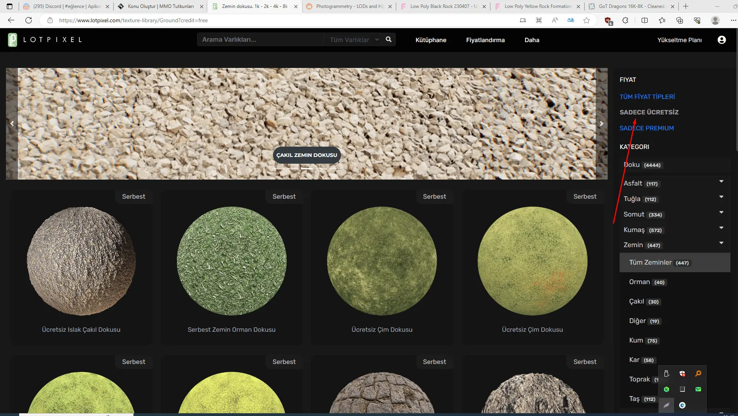The height and width of the screenshot is (416, 738).
Task: Select TÜM FİYAT TİPLERİ price filter
Action: [x=647, y=97]
